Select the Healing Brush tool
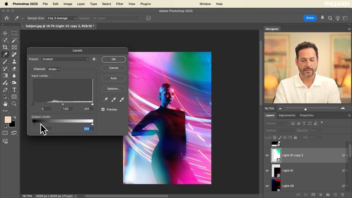352x198 pixels. [14, 55]
